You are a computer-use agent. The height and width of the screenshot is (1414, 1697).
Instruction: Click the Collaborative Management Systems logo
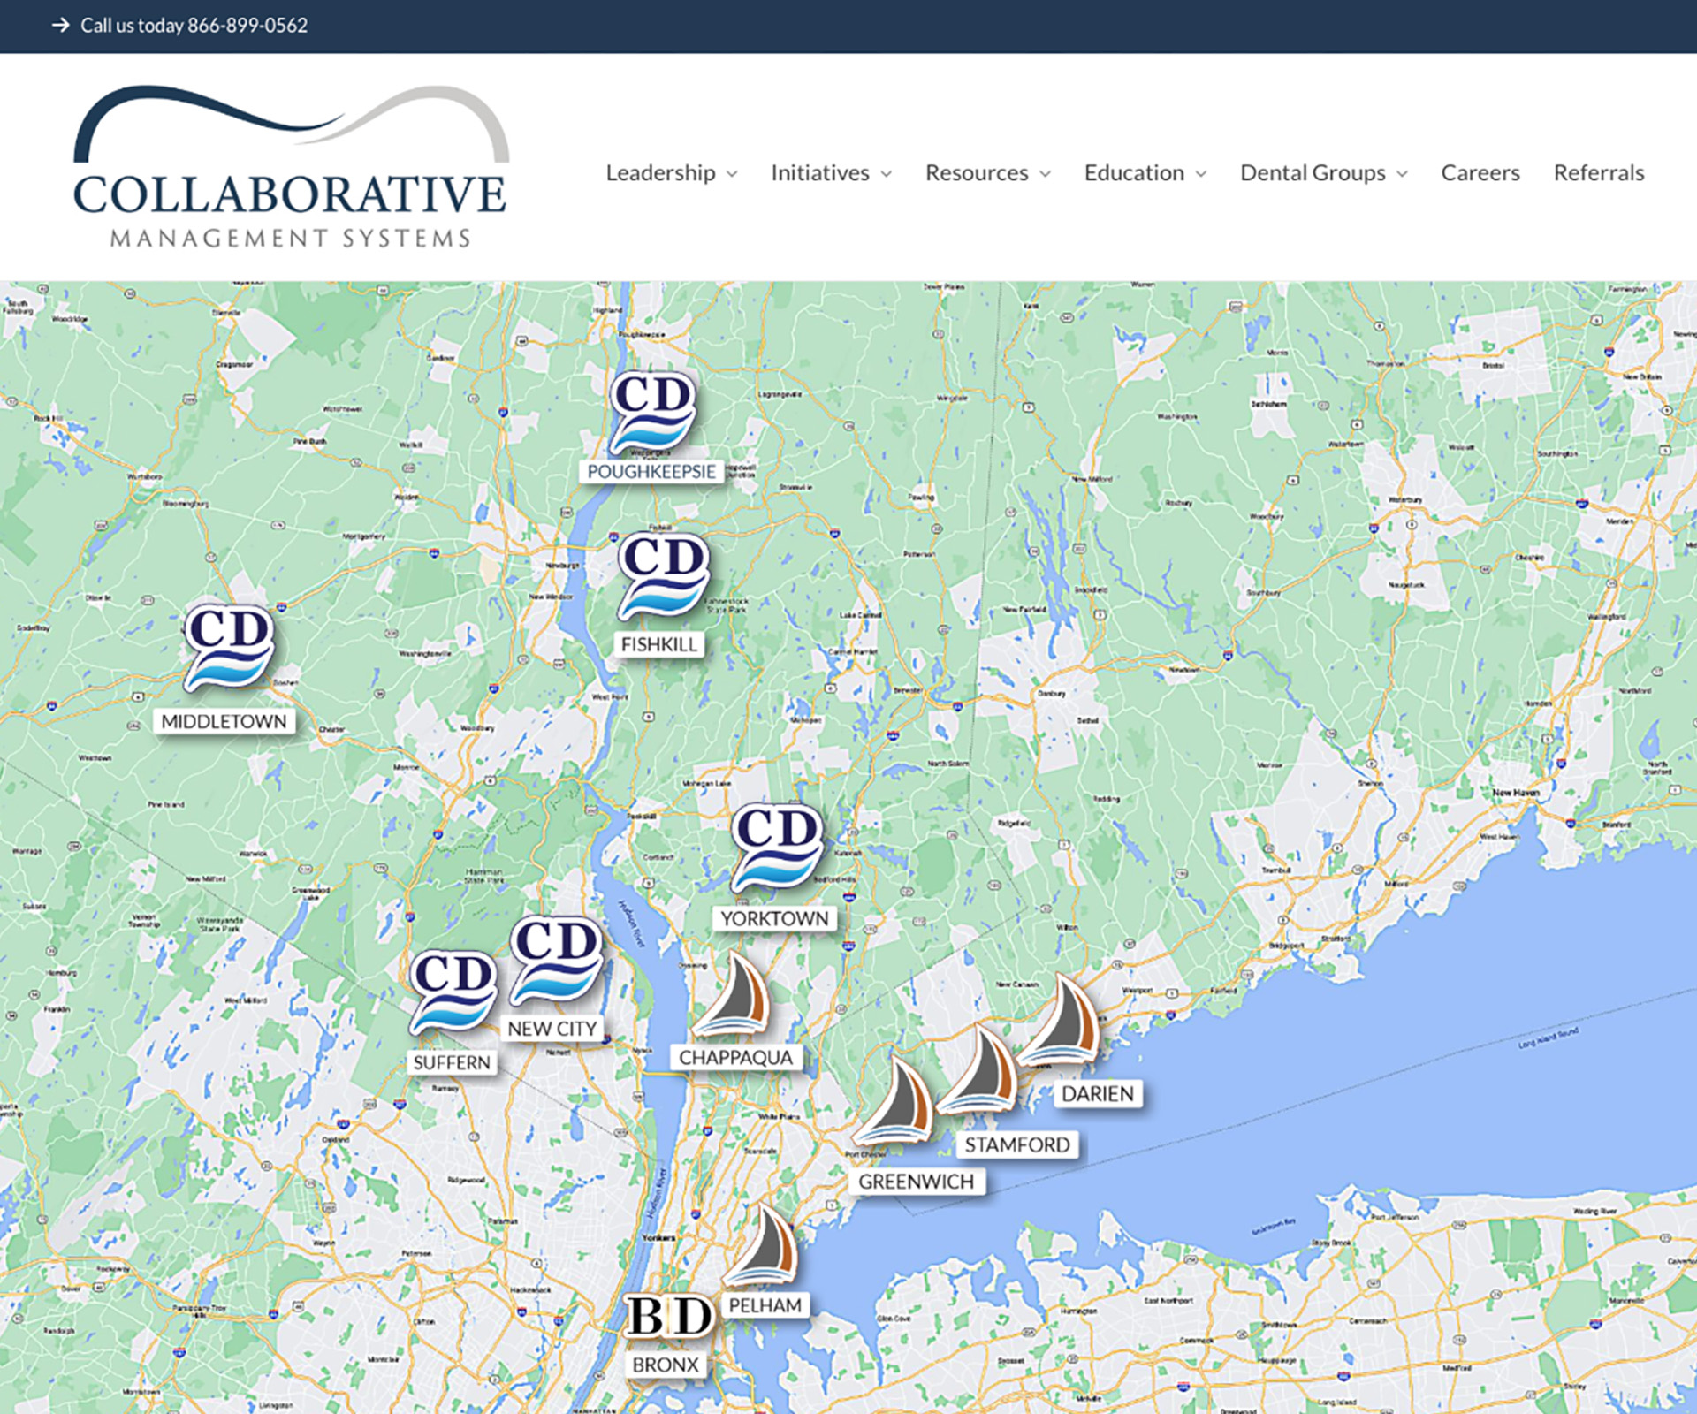click(x=291, y=167)
